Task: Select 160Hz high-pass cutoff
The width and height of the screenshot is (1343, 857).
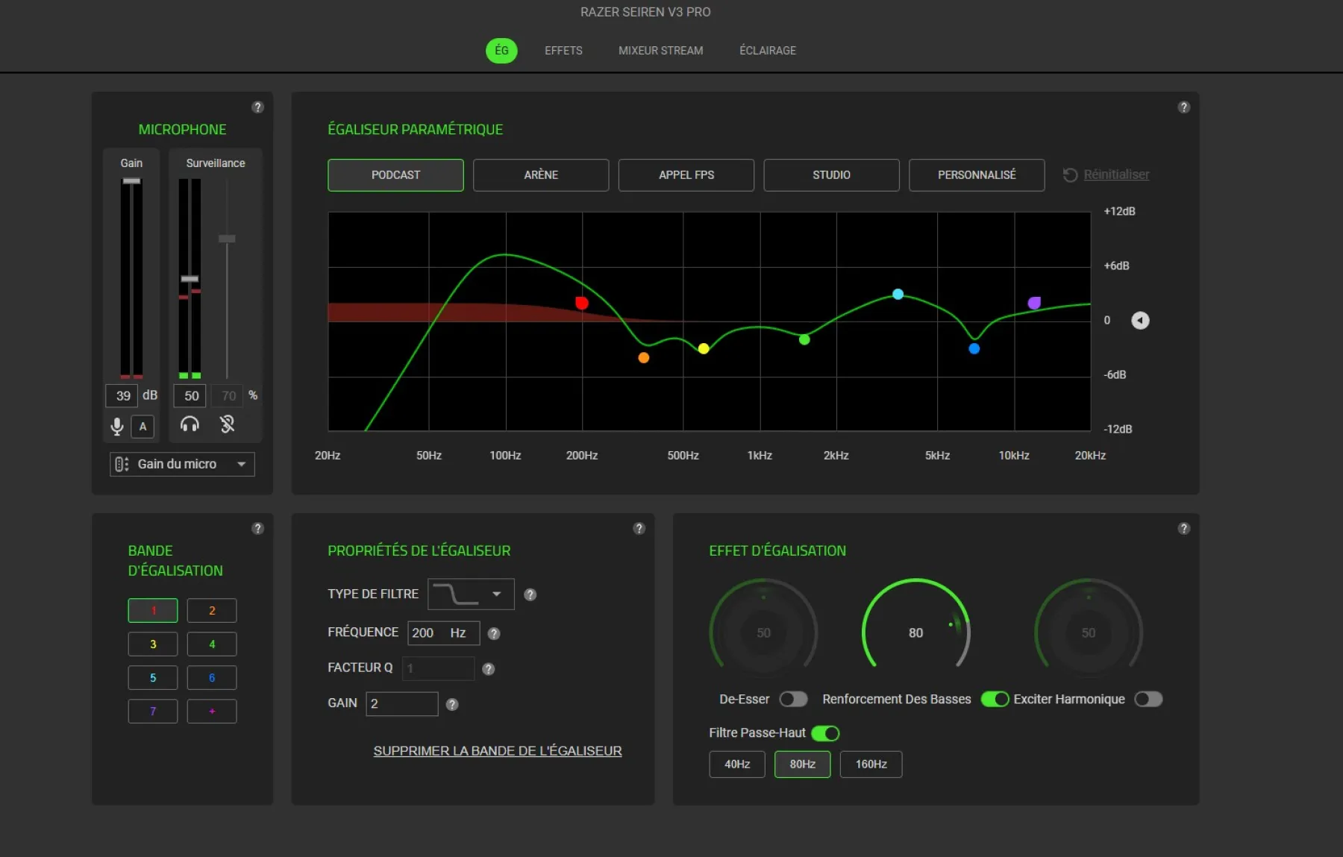Action: pos(871,765)
